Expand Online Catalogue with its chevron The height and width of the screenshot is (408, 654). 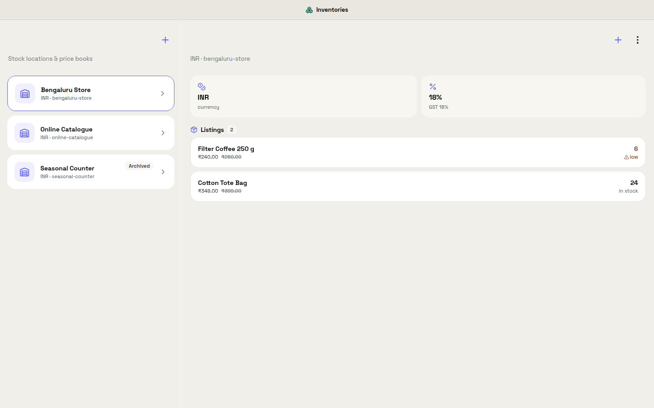[x=163, y=133]
